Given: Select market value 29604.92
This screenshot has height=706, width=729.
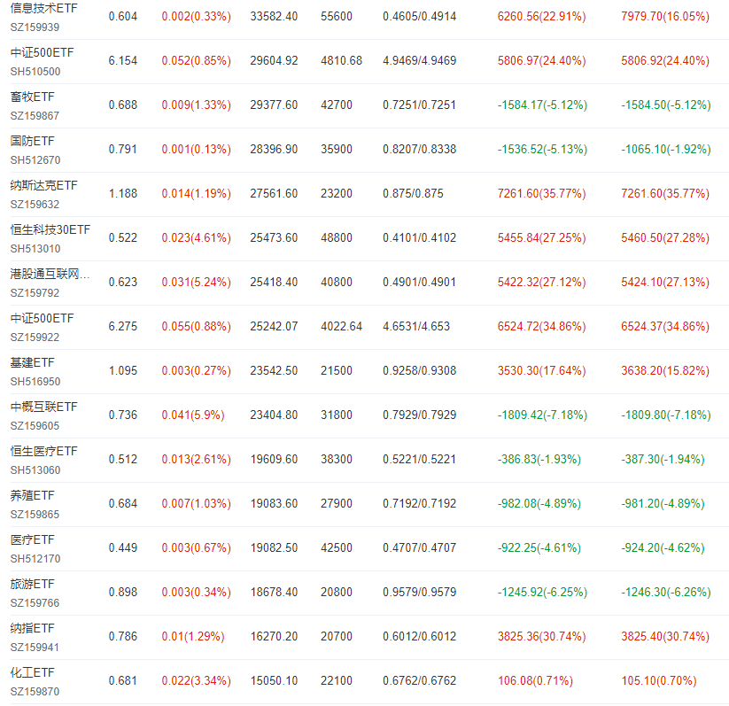Looking at the screenshot, I should pos(274,60).
